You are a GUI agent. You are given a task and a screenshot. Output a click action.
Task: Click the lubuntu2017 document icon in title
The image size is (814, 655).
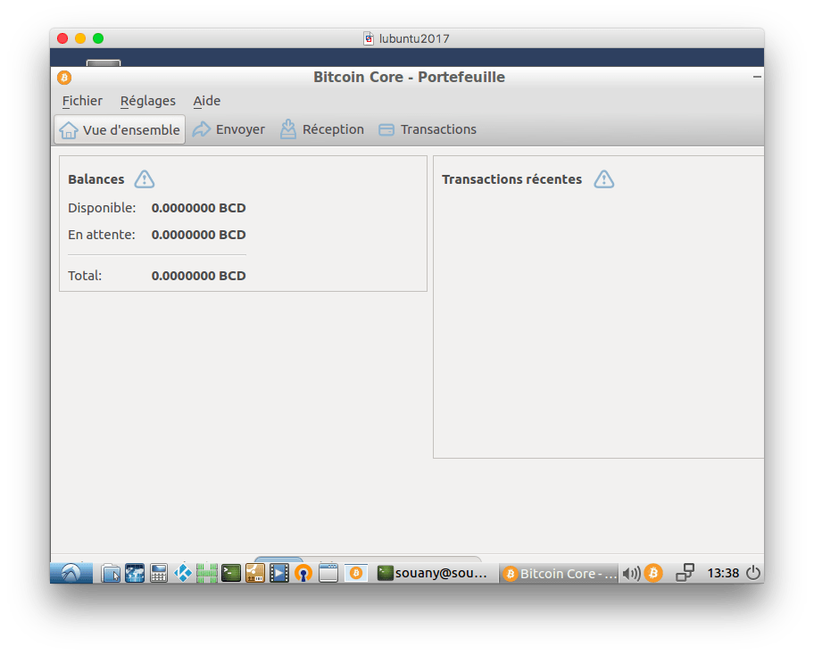(368, 38)
